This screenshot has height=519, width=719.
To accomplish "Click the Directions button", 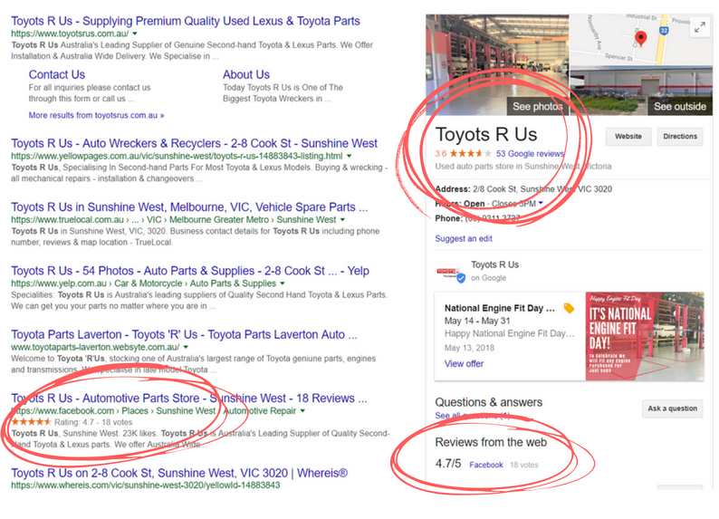I will [679, 137].
